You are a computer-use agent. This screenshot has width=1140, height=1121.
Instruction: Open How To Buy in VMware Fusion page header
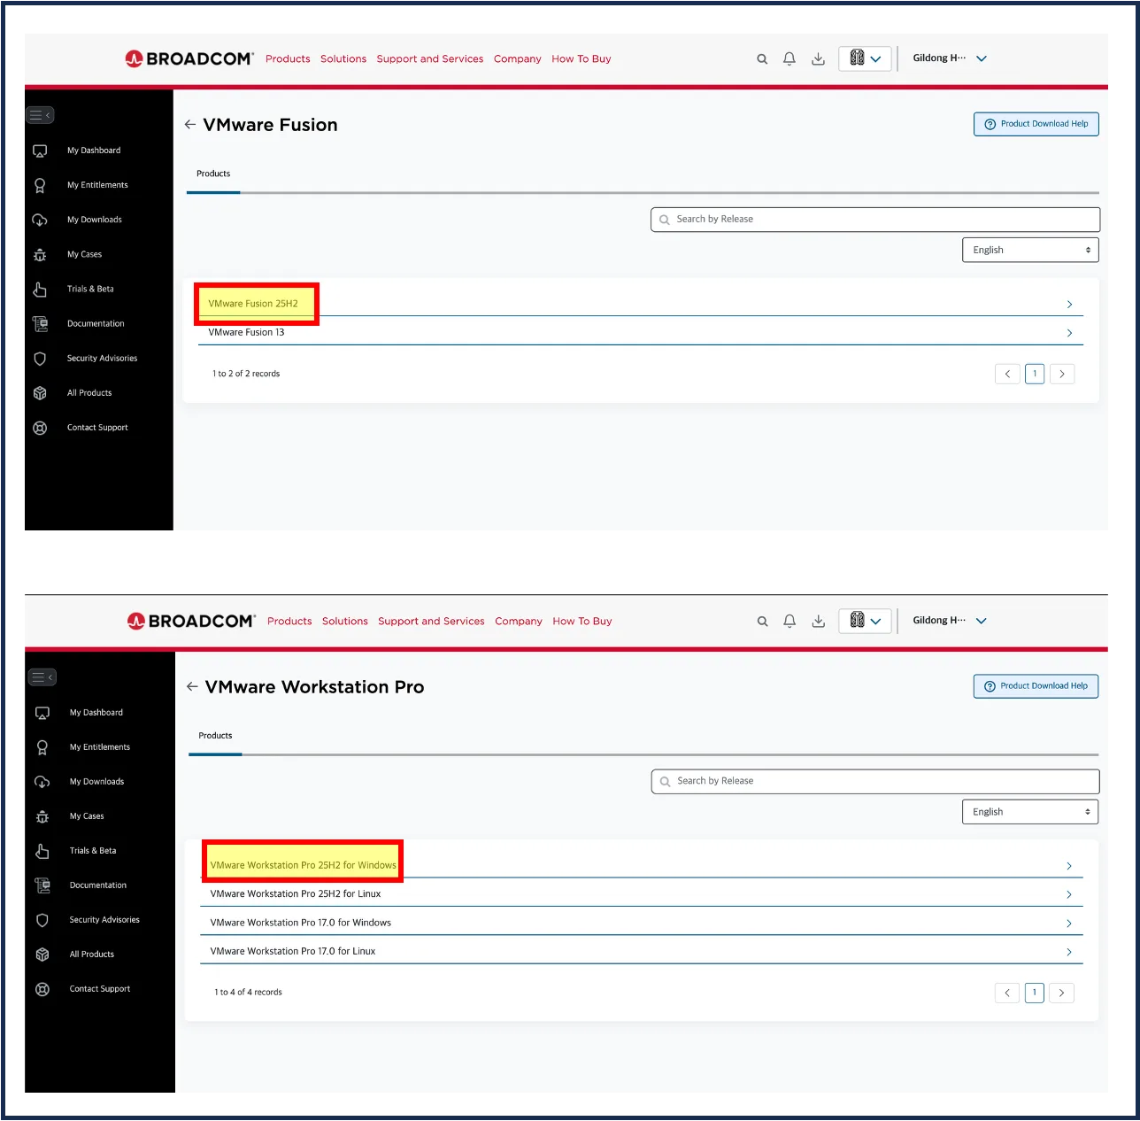[582, 59]
